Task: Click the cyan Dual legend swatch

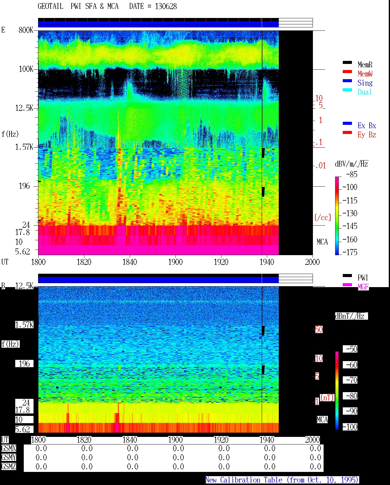Action: (x=347, y=90)
